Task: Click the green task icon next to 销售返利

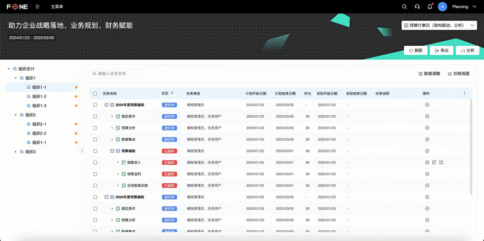Action: tap(124, 174)
